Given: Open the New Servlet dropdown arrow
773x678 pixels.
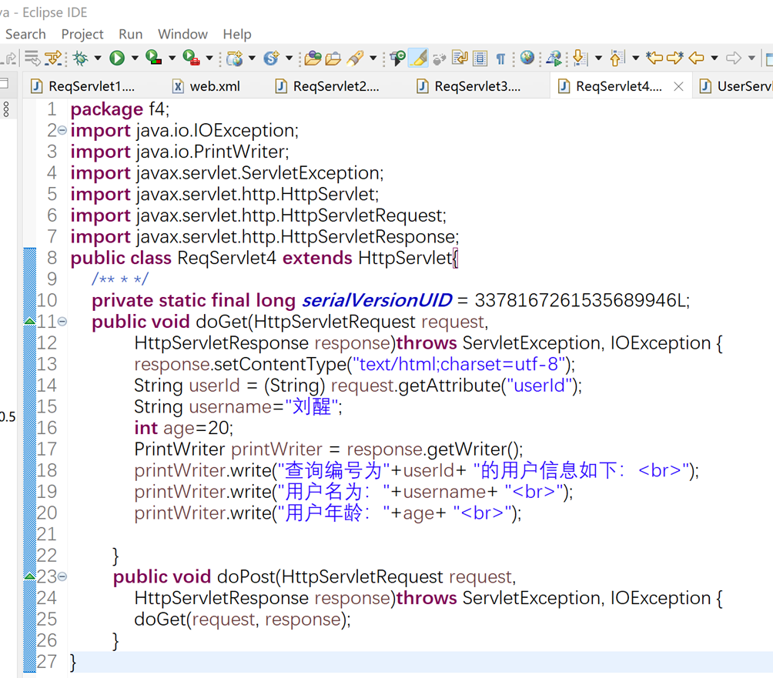Looking at the screenshot, I should click(x=289, y=58).
